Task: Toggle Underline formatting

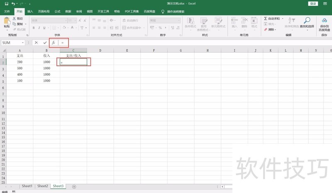Action: pyautogui.click(x=44, y=28)
